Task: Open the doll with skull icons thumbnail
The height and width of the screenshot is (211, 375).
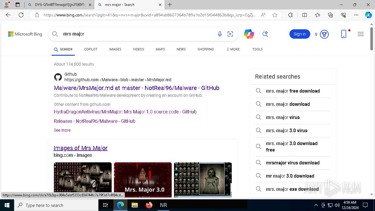Action: pos(203,180)
